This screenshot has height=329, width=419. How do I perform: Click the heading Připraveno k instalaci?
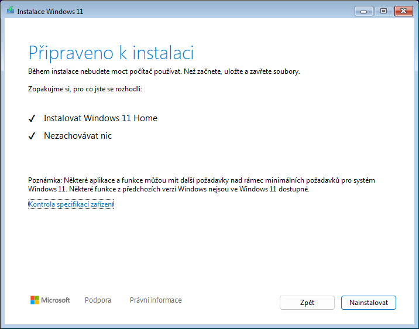[x=111, y=53]
